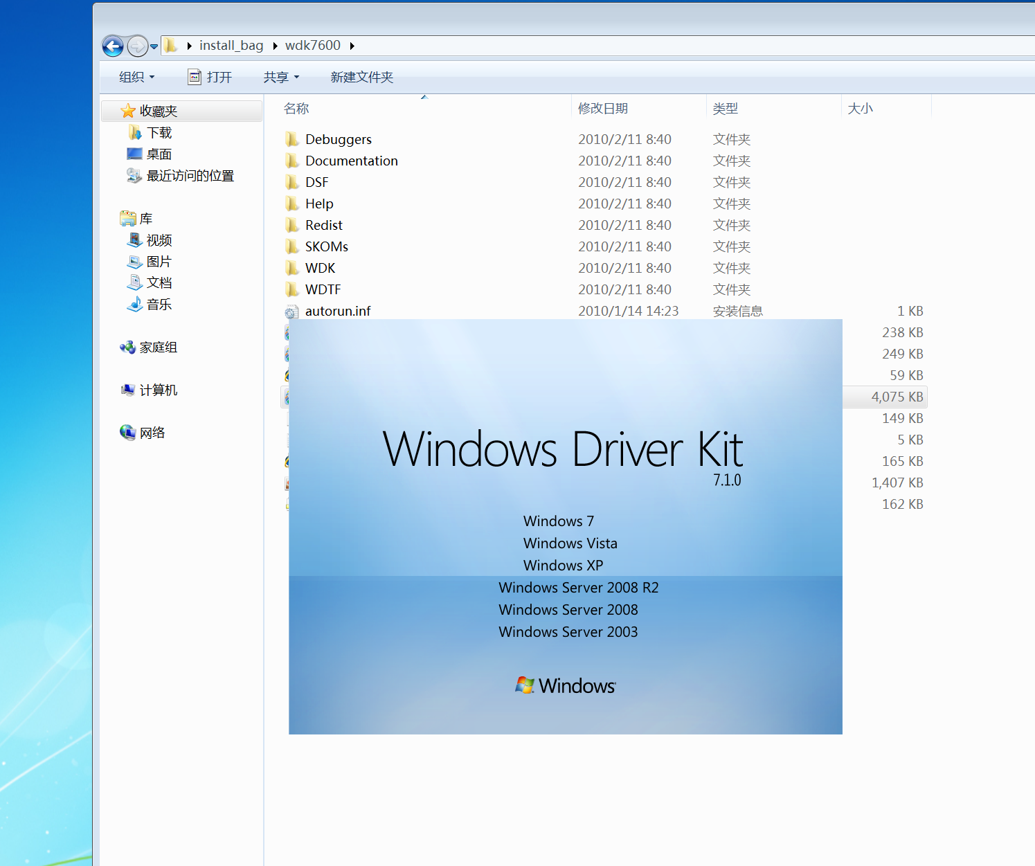Image resolution: width=1035 pixels, height=866 pixels.
Task: Sort by 名称 column header
Action: (x=296, y=109)
